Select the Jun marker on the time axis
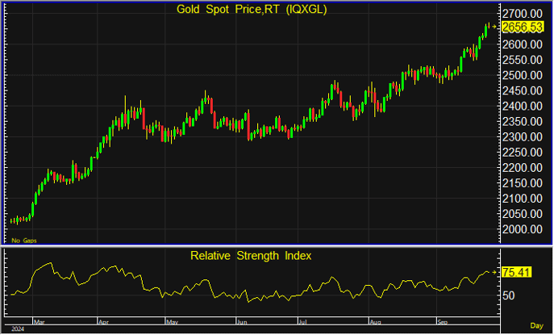 pyautogui.click(x=242, y=320)
